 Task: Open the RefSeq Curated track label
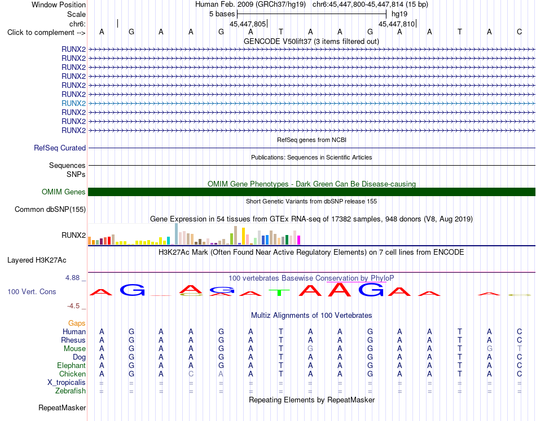(x=60, y=148)
